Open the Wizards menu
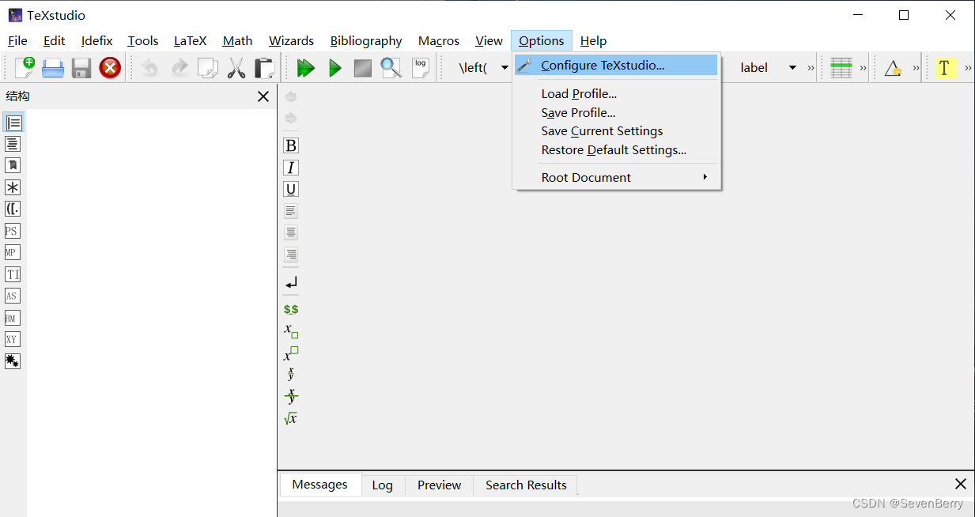 pyautogui.click(x=291, y=41)
